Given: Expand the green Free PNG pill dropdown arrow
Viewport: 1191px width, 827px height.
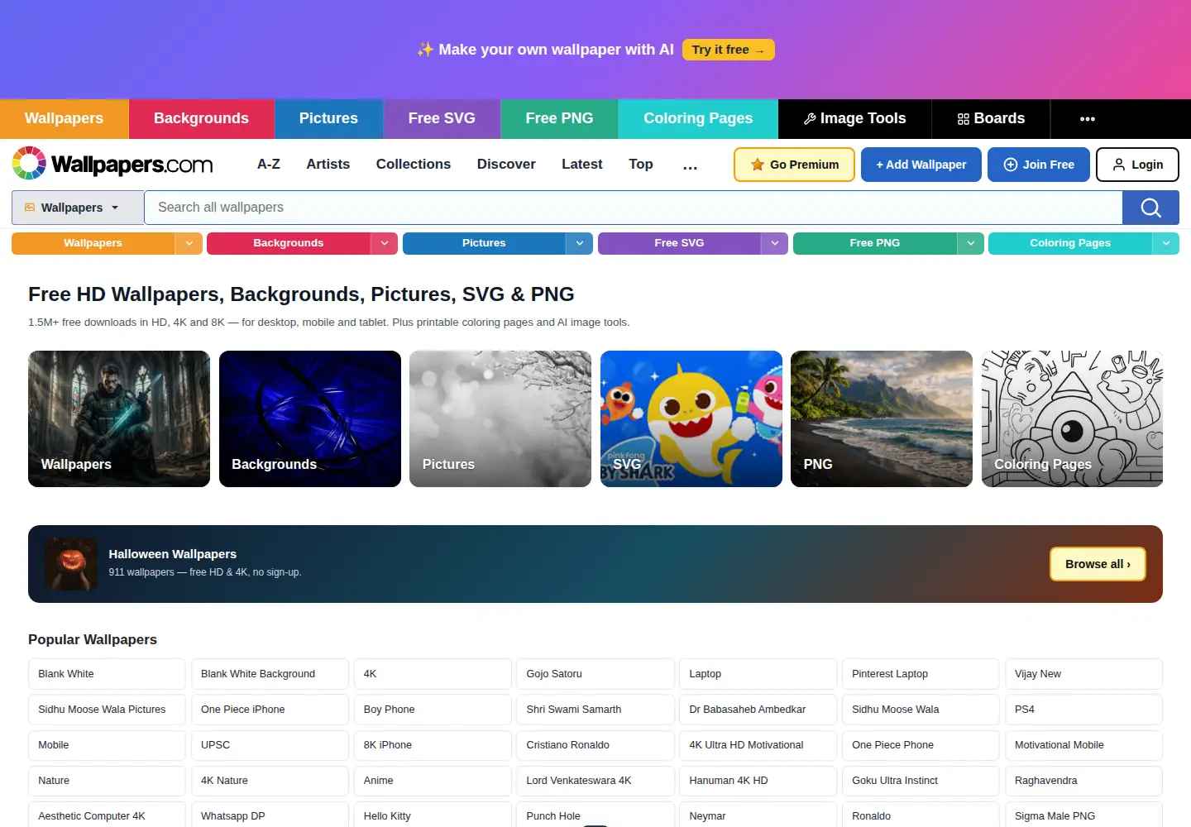Looking at the screenshot, I should tap(970, 243).
